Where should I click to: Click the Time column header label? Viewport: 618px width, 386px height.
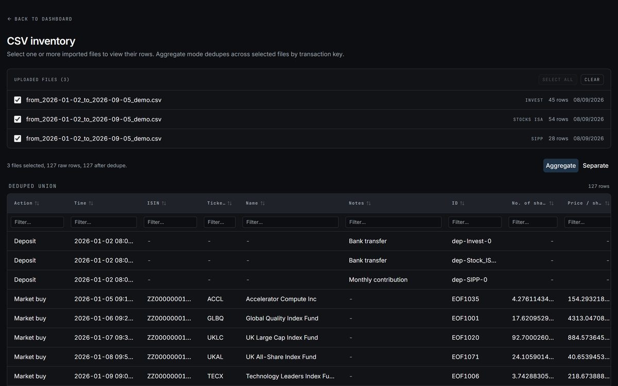(80, 203)
